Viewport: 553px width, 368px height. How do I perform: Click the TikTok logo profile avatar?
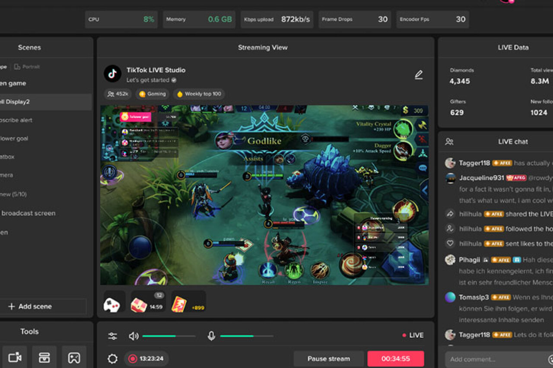point(112,74)
